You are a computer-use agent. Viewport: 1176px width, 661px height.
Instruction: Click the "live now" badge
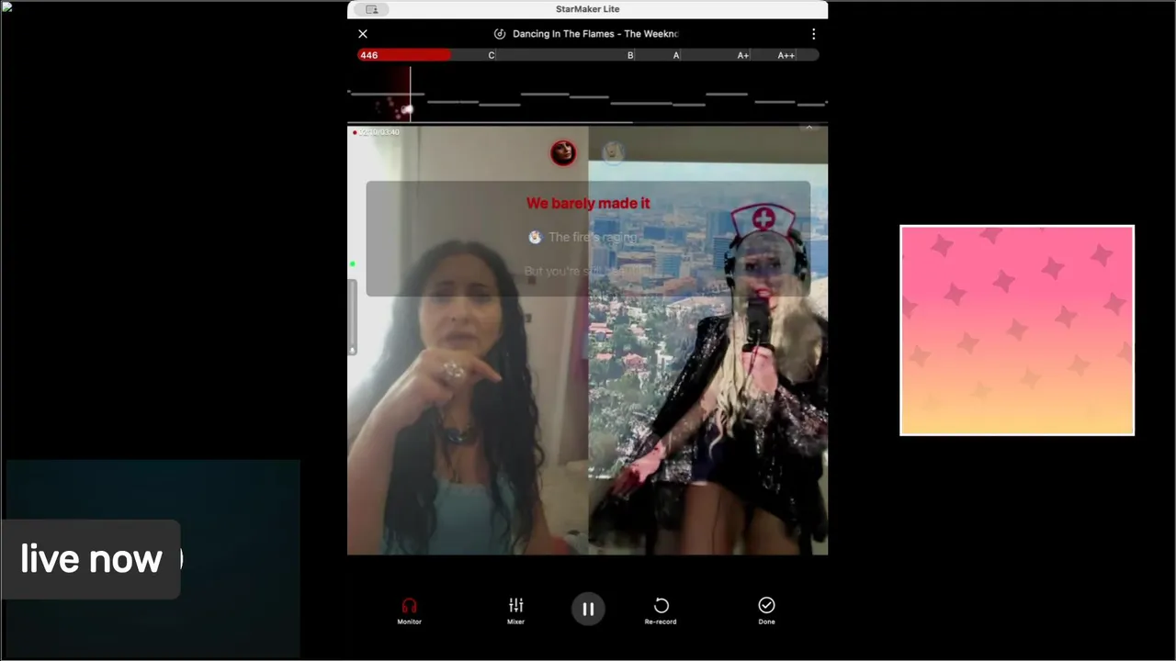tap(91, 559)
